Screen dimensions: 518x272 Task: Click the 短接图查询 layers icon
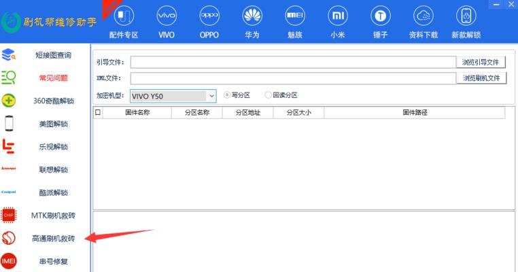click(9, 55)
